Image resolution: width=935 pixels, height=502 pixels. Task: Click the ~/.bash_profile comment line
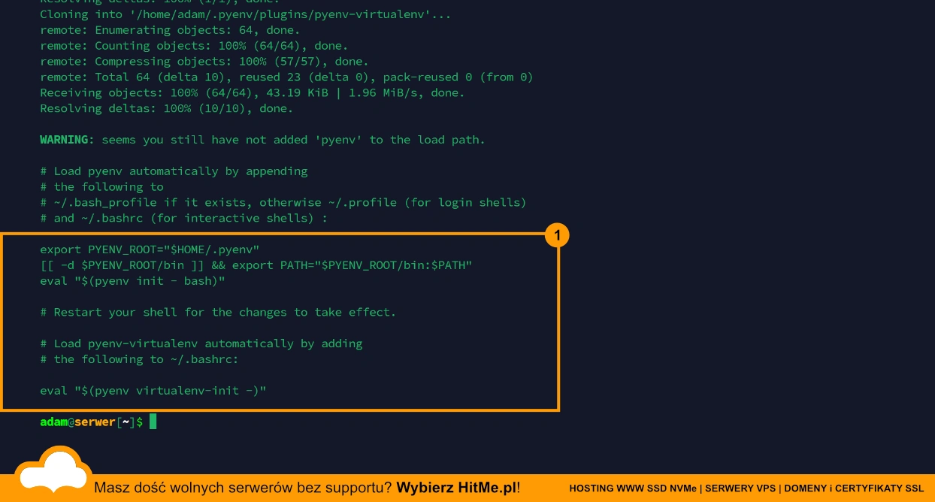click(x=283, y=203)
